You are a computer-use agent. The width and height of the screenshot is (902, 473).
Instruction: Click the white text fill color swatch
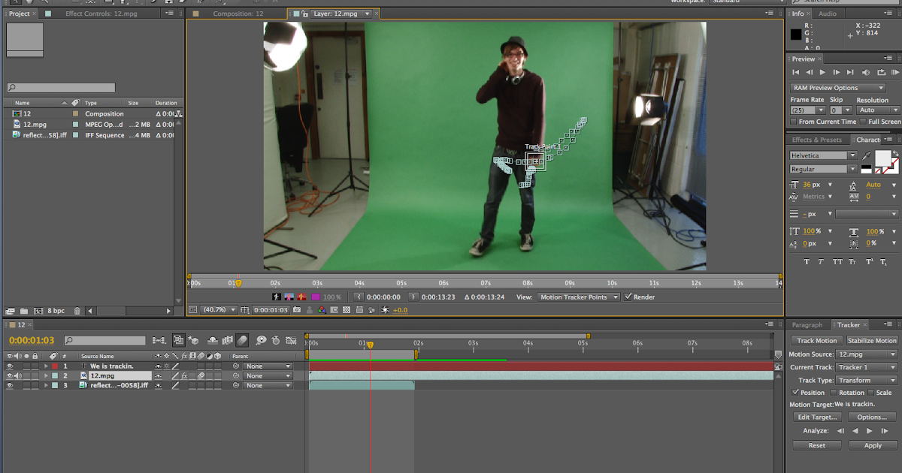(882, 158)
